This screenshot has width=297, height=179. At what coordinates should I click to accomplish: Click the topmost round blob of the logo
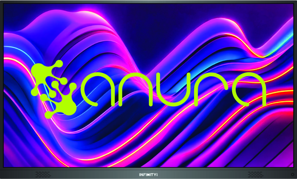(x=59, y=64)
